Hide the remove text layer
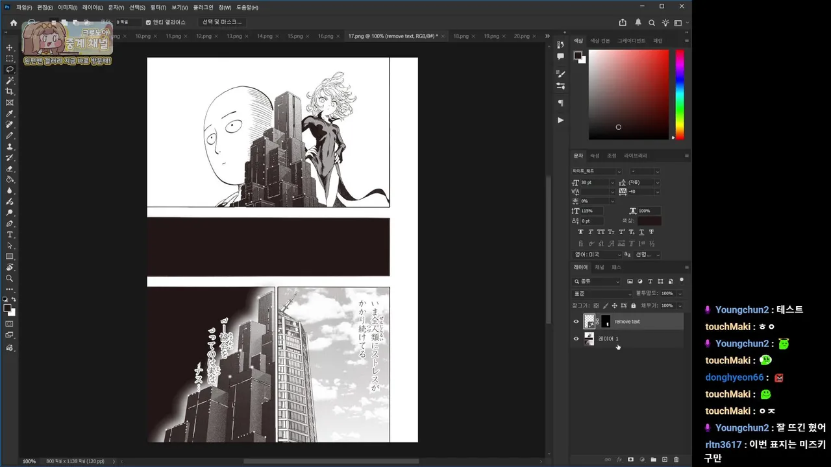The height and width of the screenshot is (467, 831). (x=576, y=321)
